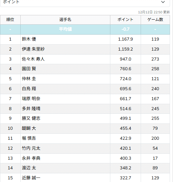Screen dimensions: 173x182
Task: Click the points value 1,159.2
Action: tap(125, 49)
